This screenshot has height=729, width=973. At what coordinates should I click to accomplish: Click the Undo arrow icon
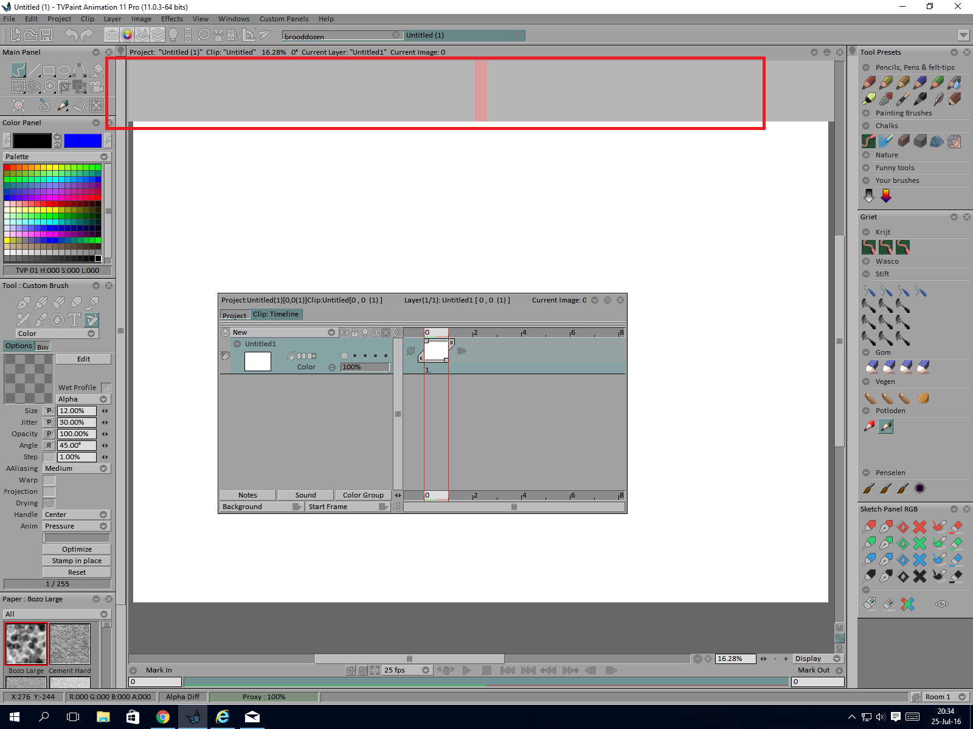(71, 35)
